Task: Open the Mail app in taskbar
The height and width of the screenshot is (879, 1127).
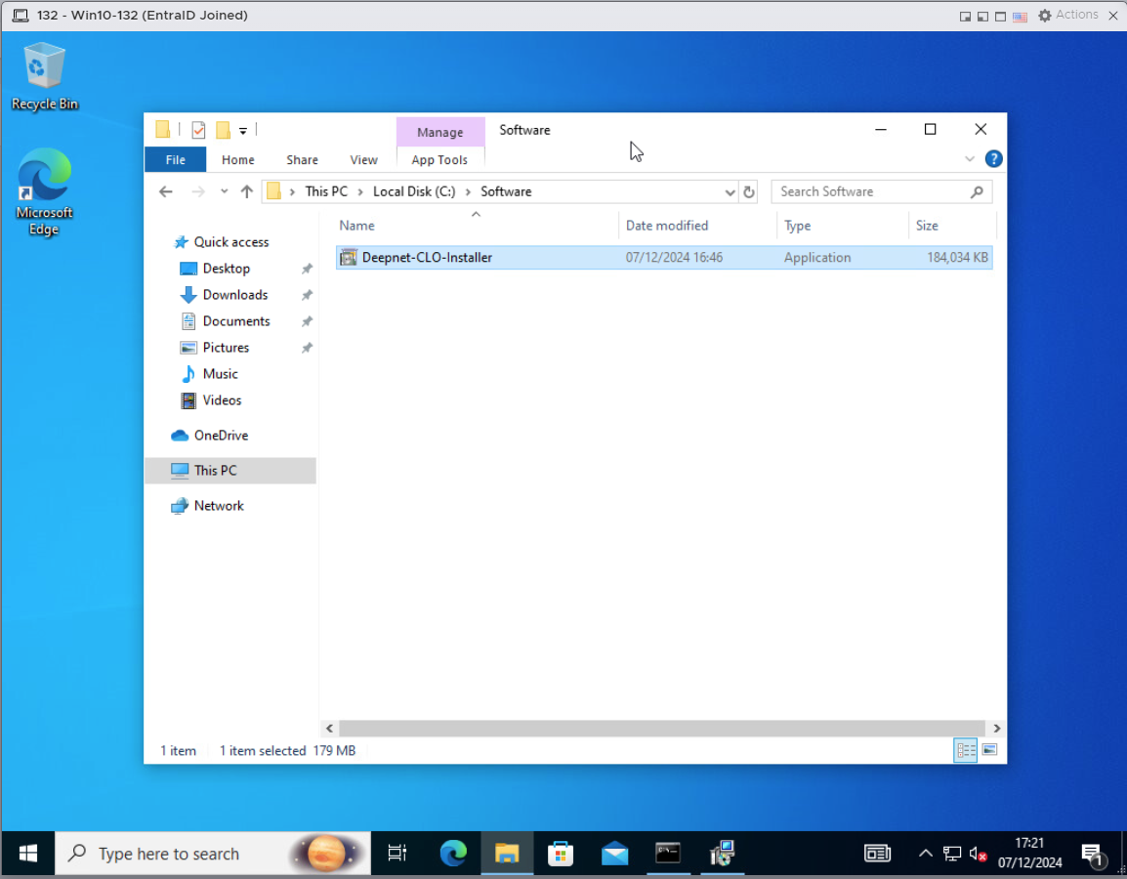Action: pos(614,854)
